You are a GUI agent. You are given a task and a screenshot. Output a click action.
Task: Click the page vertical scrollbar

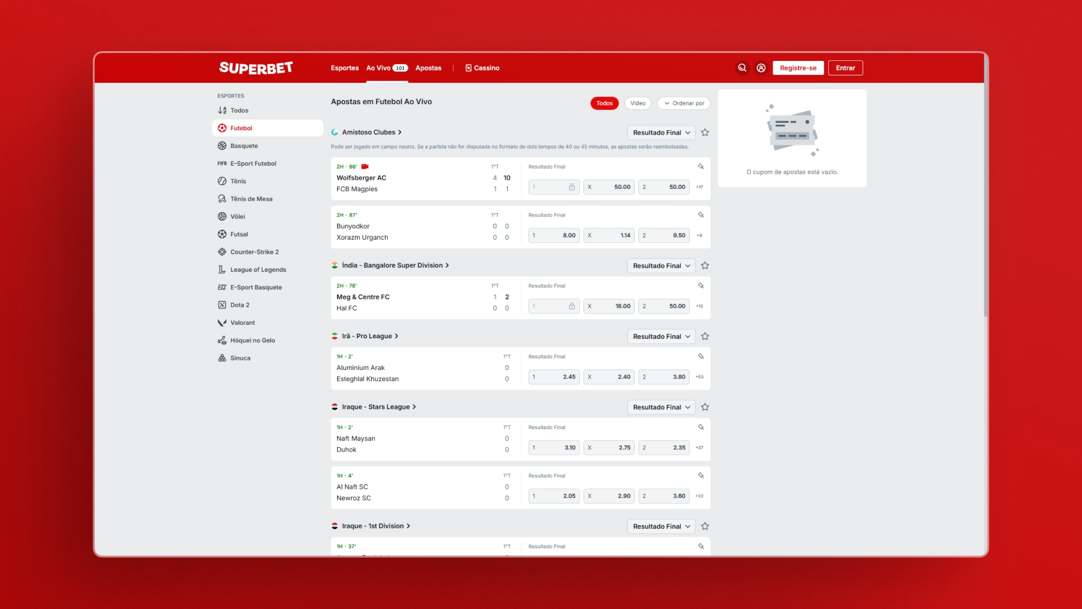(x=986, y=186)
